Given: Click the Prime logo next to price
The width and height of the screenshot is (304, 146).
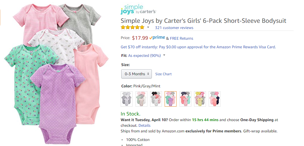Looking at the screenshot, I should tap(157, 38).
